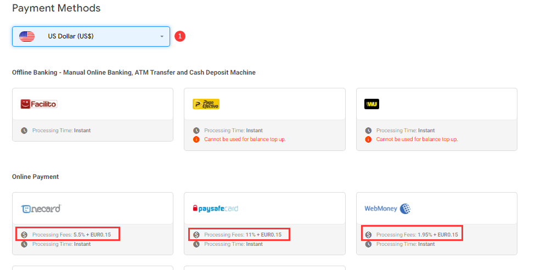Viewport: 535px width, 270px height.
Task: Click the Western Union logo
Action: click(x=371, y=104)
